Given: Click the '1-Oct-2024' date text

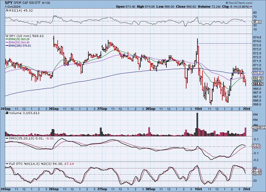Looking at the screenshot, I should tap(13, 6).
